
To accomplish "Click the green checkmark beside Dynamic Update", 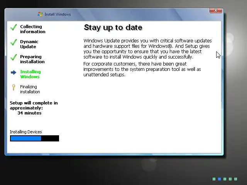I will [x=14, y=42].
